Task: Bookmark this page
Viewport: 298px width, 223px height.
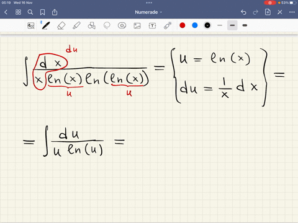Action: 42,12
